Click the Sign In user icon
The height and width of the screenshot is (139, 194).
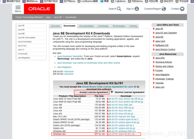(x=137, y=9)
